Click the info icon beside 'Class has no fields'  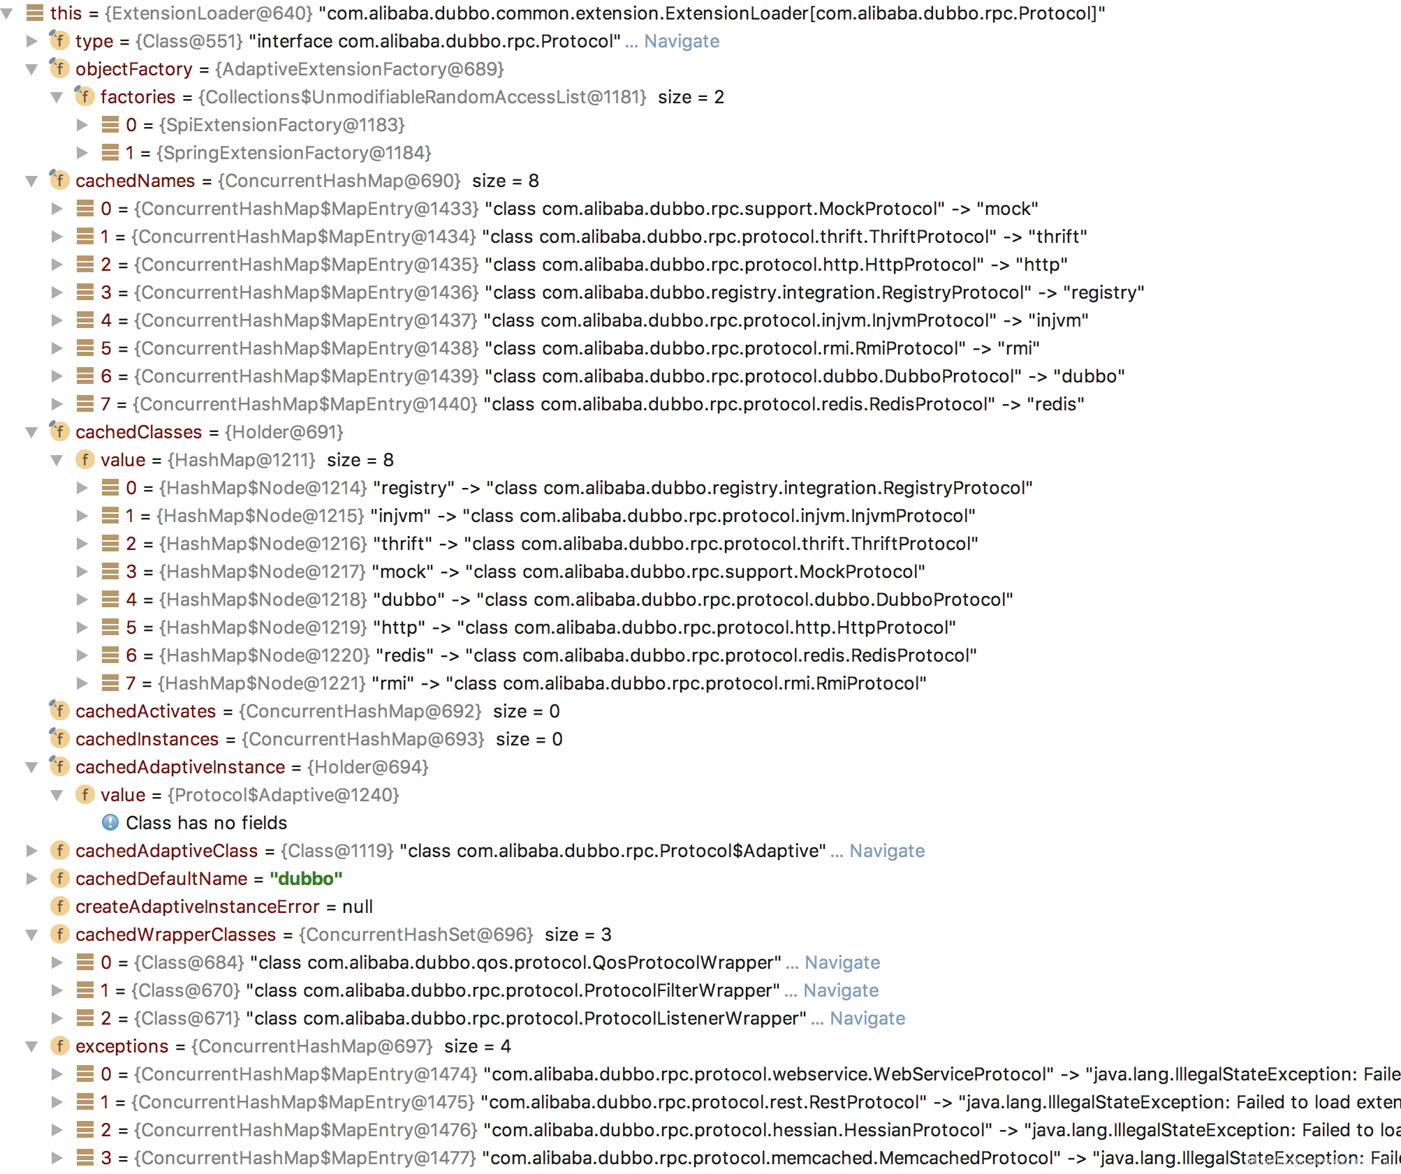(110, 823)
